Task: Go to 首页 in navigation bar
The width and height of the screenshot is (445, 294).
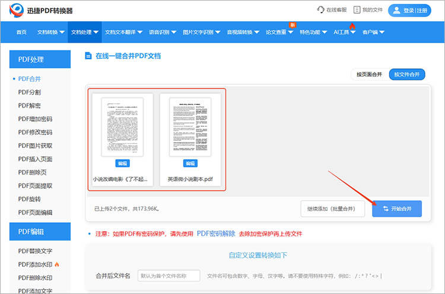Action: click(21, 32)
